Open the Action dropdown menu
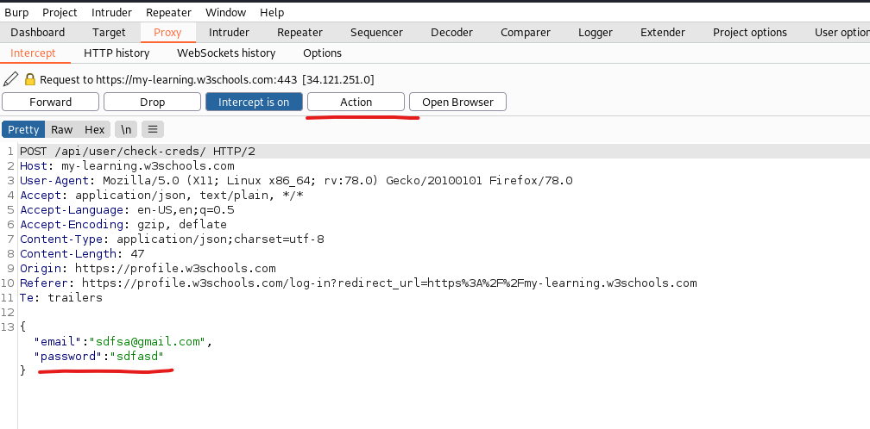This screenshot has height=429, width=870. (356, 102)
